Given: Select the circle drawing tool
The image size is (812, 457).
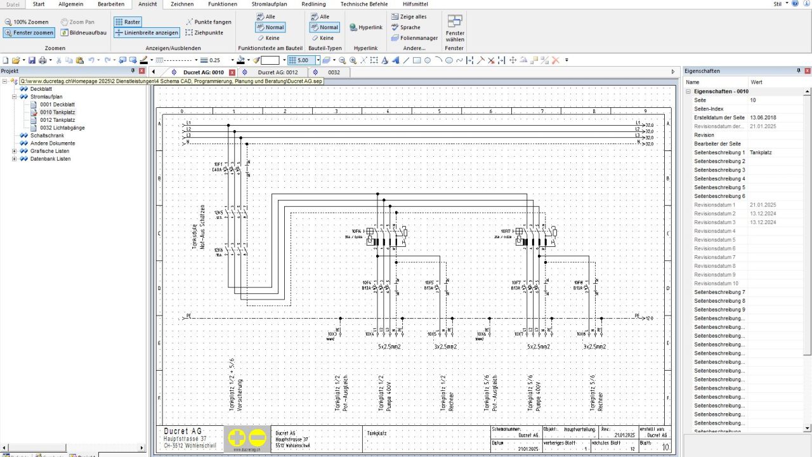Looking at the screenshot, I should click(x=428, y=60).
